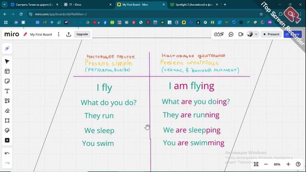The height and width of the screenshot is (172, 306).
Task: Select the 'We sleep' text
Action: coord(99,130)
